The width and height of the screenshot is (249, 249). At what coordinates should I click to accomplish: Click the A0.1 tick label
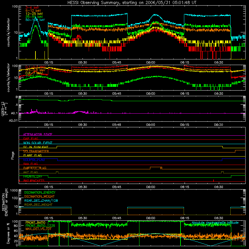click(14, 113)
